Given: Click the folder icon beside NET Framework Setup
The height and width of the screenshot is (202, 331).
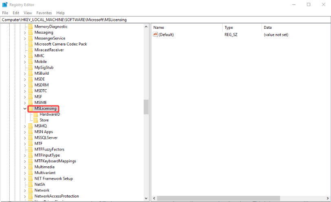Looking at the screenshot, I should pos(31,178).
